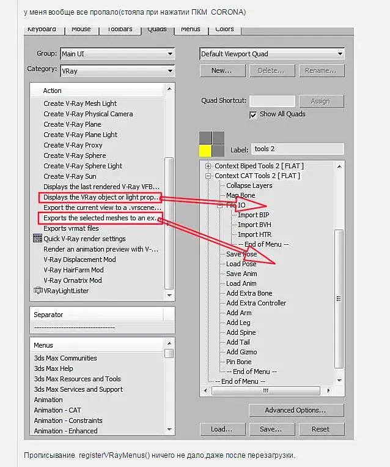Image resolution: width=390 pixels, height=467 pixels.
Task: Select Exports the selected meshes action
Action: [100, 219]
